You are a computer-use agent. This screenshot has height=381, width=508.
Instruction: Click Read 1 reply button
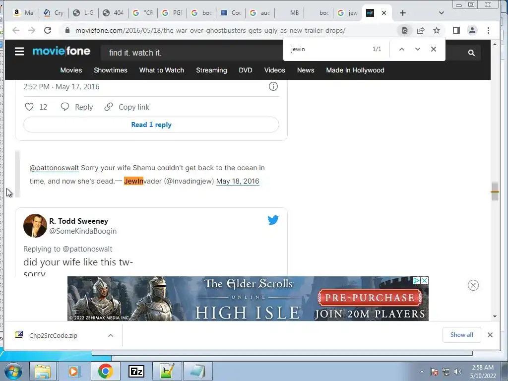coord(151,125)
